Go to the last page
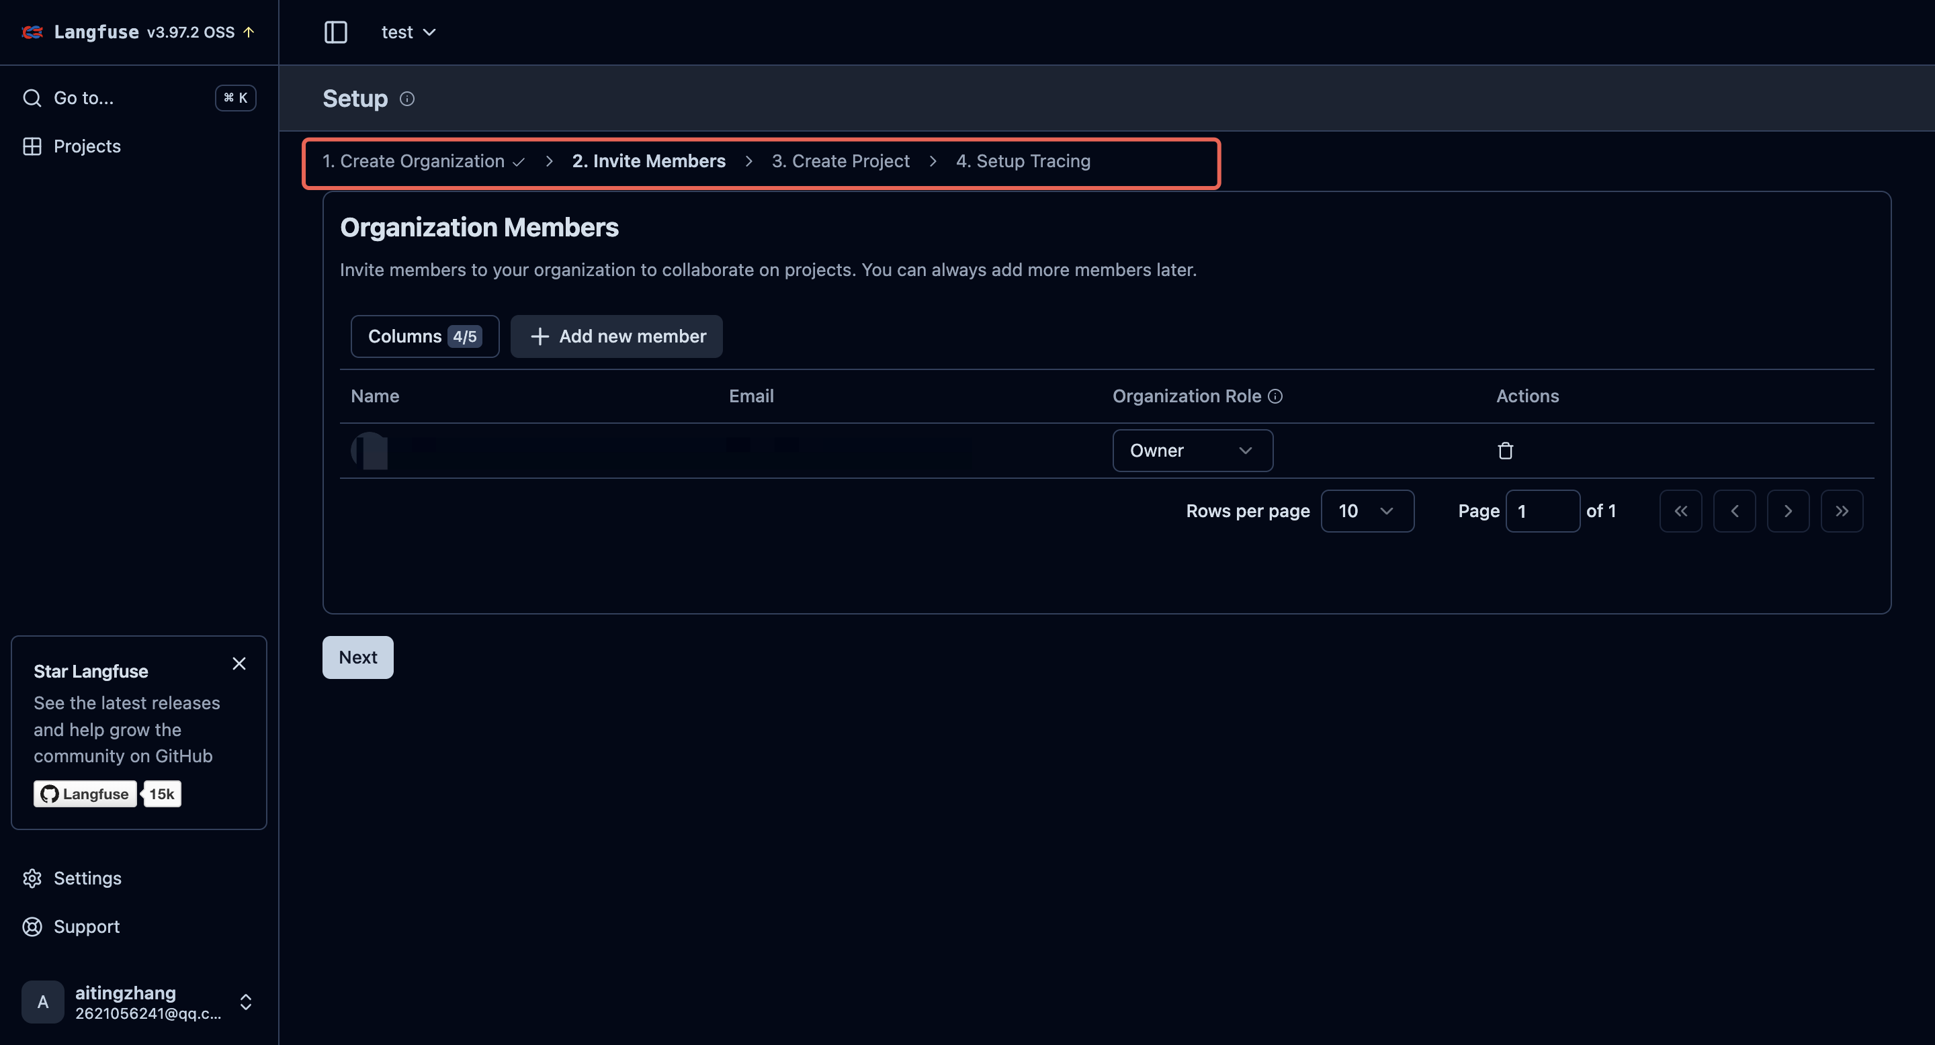 pos(1841,511)
